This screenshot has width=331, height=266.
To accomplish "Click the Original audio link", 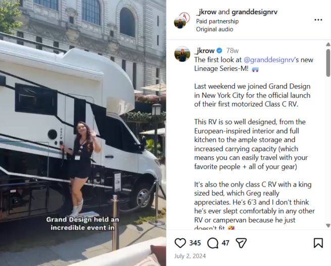I will click(x=214, y=29).
